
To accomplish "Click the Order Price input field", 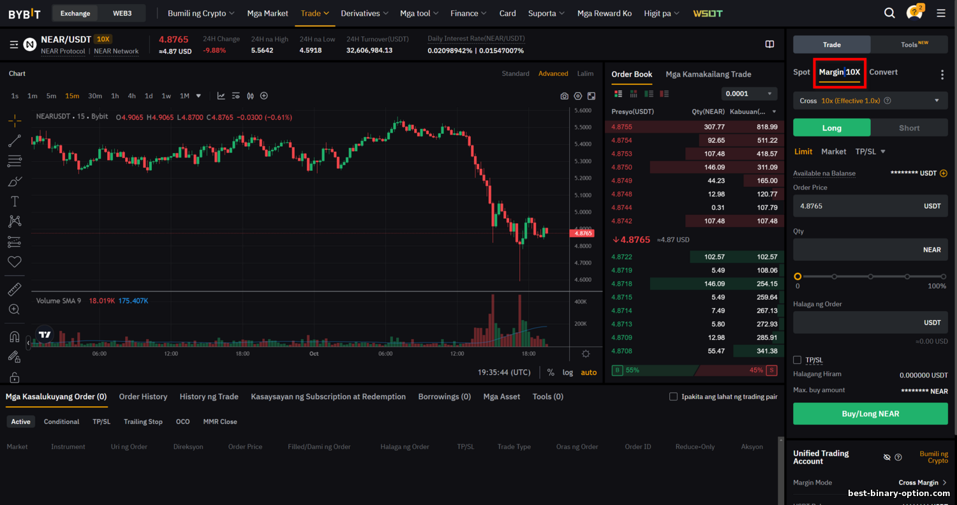I will coord(855,206).
